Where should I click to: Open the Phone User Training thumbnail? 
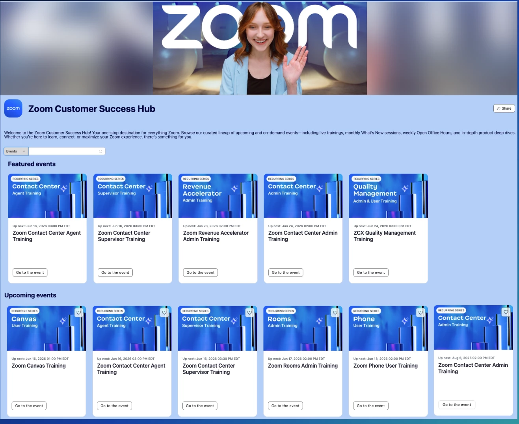tap(388, 329)
